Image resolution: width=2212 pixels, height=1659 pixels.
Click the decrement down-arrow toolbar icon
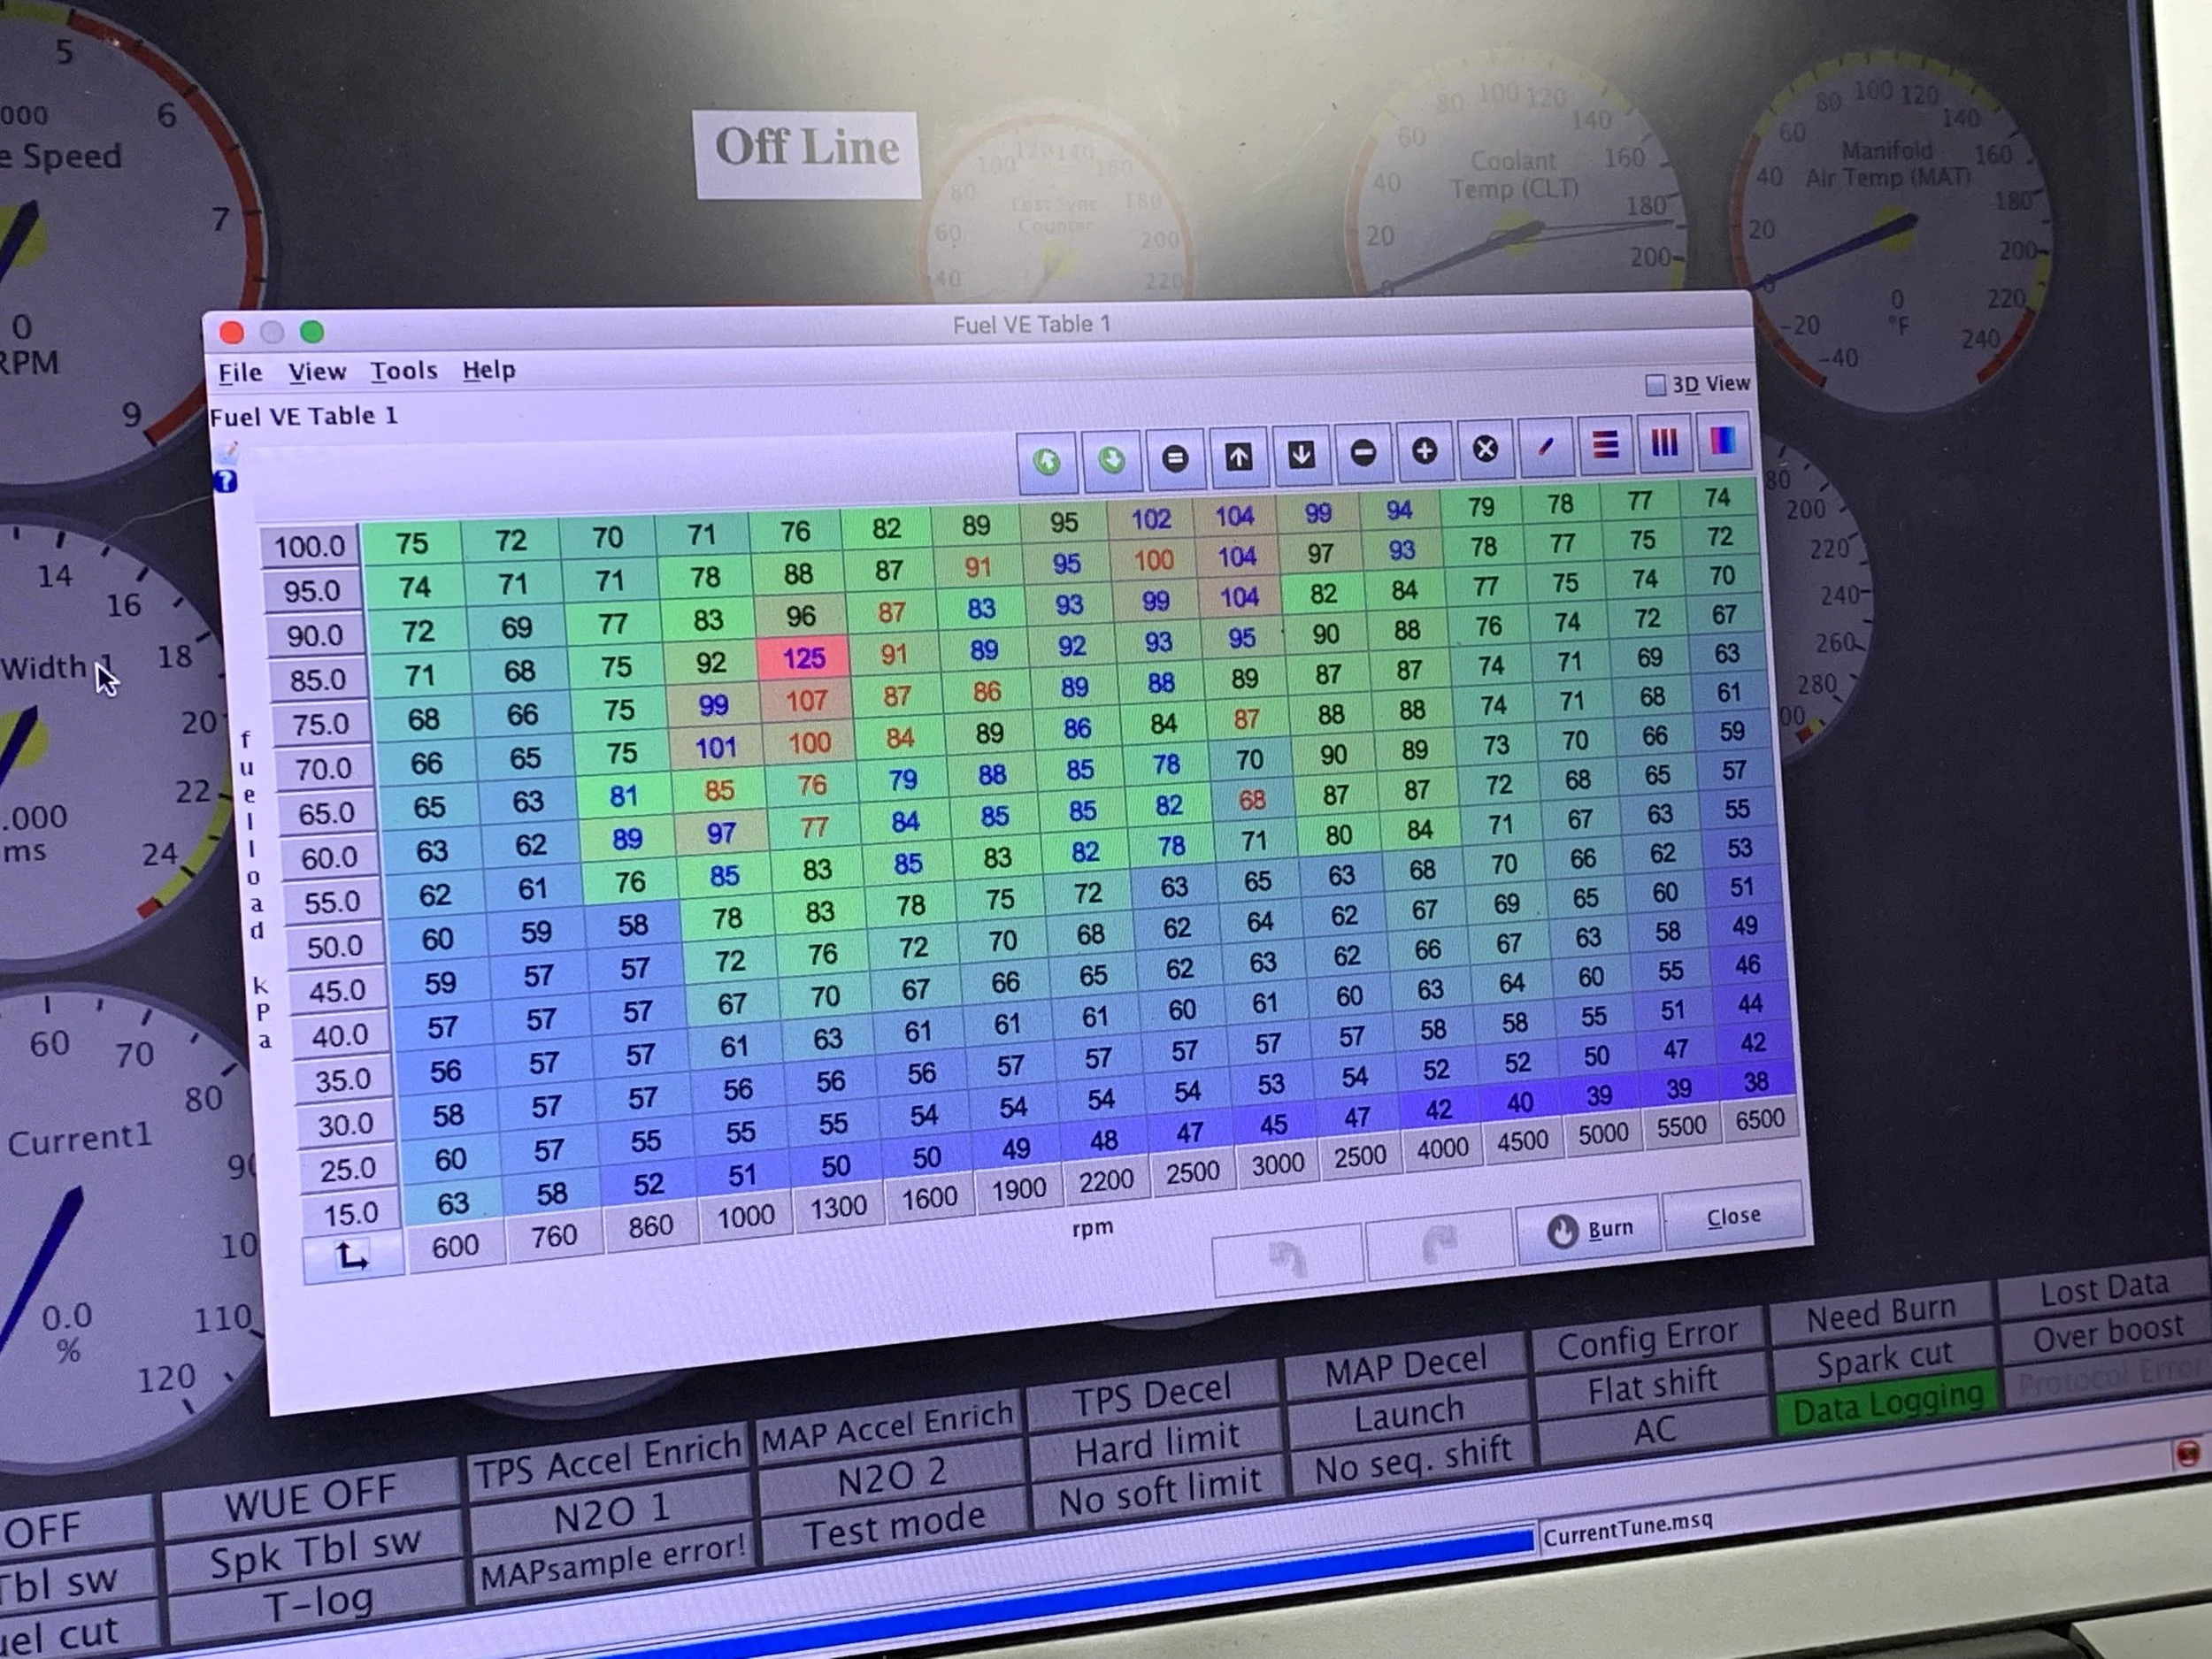[x=1301, y=455]
